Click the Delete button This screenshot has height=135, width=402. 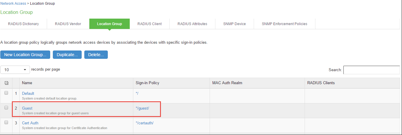(96, 55)
